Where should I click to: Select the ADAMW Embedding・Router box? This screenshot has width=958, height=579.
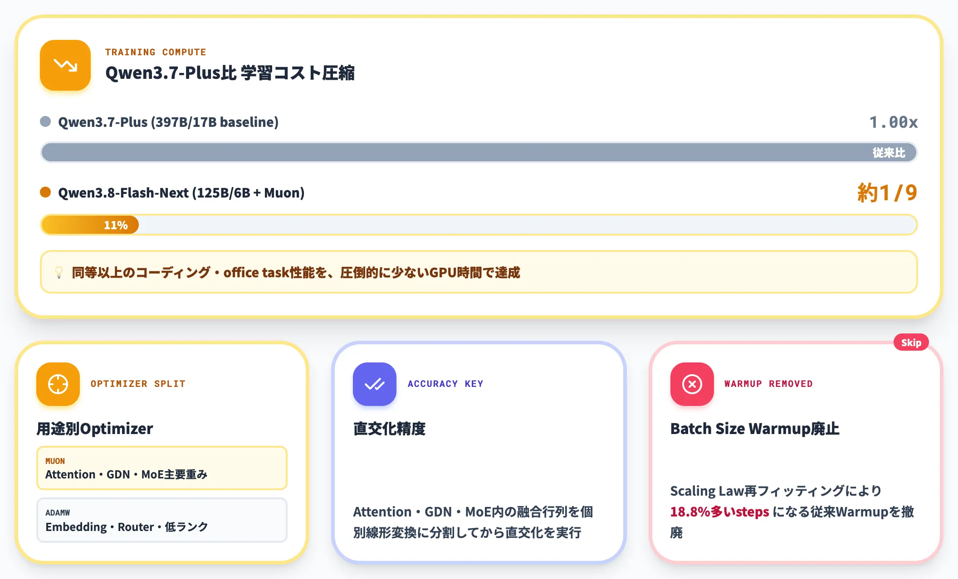coord(162,520)
